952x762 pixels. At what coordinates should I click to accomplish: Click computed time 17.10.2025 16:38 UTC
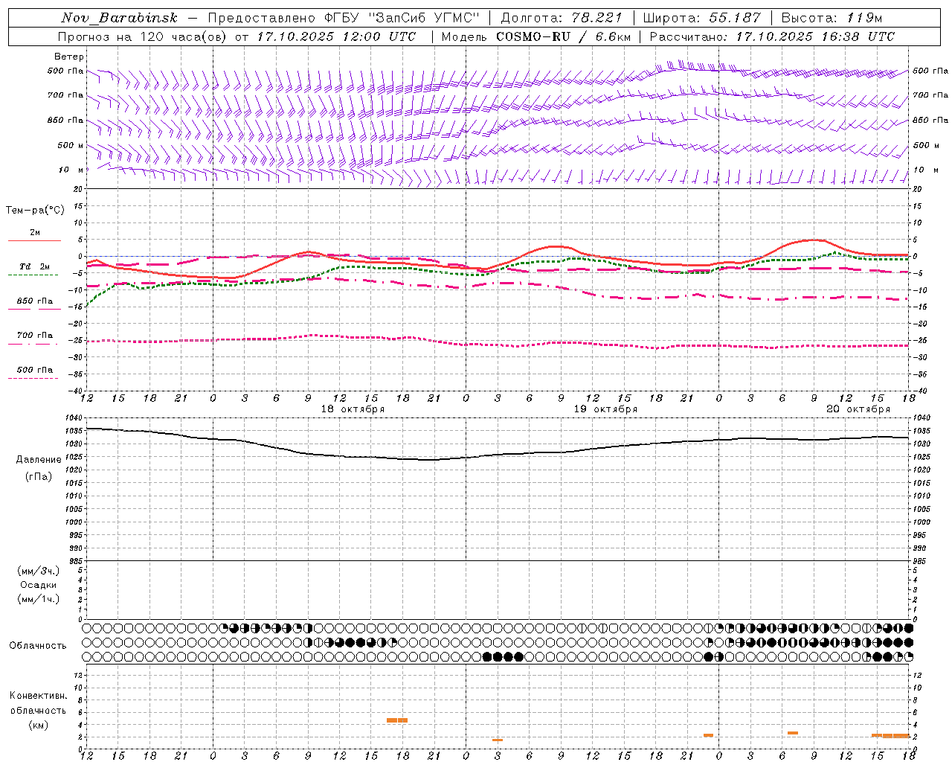(815, 36)
